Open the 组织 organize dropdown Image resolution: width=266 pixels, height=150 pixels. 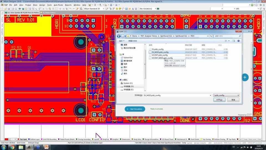(121, 41)
